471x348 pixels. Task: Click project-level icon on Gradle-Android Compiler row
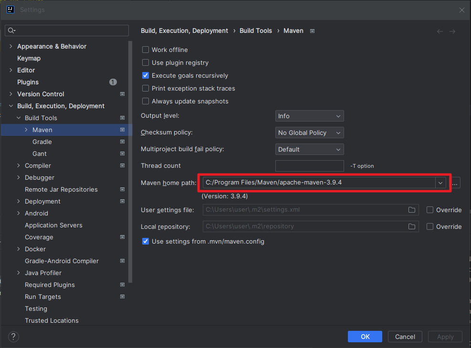(122, 261)
